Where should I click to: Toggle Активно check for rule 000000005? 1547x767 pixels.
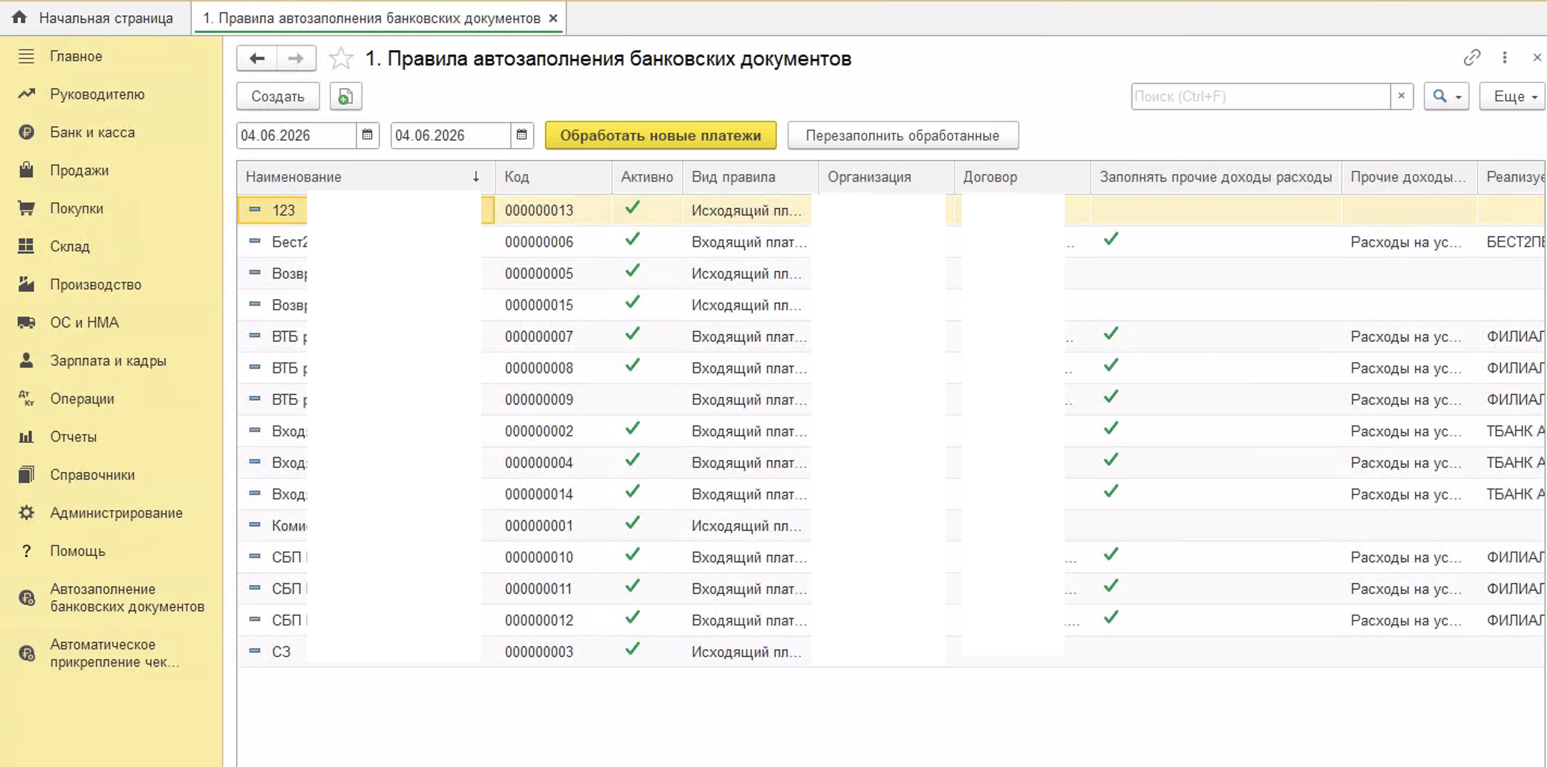[632, 271]
